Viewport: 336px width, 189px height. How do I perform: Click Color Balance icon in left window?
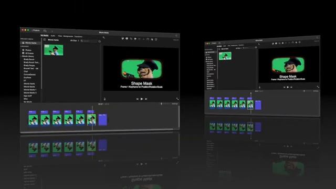click(122, 38)
